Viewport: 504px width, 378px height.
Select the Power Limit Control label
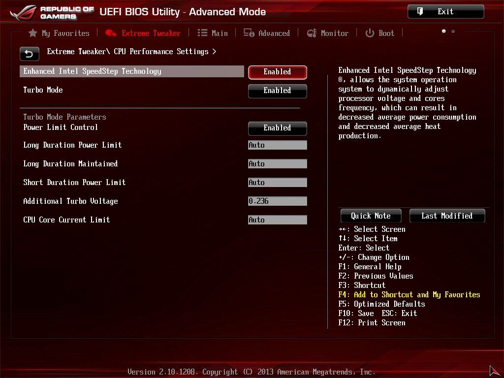[x=61, y=127]
